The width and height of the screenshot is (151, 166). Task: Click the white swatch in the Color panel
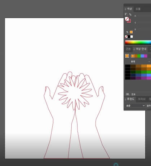[x=132, y=36]
